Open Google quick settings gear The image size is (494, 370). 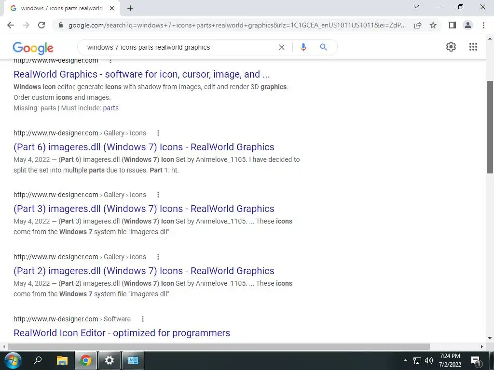451,47
